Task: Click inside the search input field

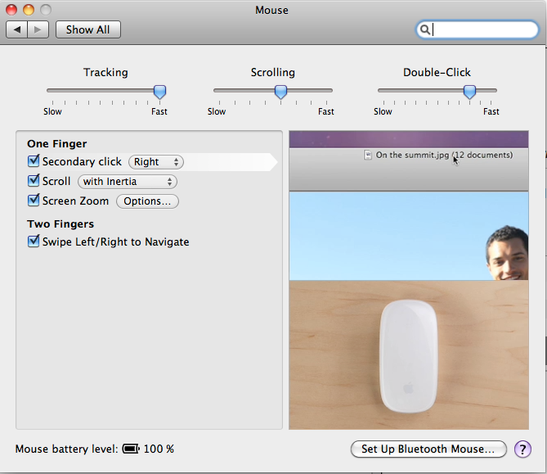Action: (x=482, y=29)
